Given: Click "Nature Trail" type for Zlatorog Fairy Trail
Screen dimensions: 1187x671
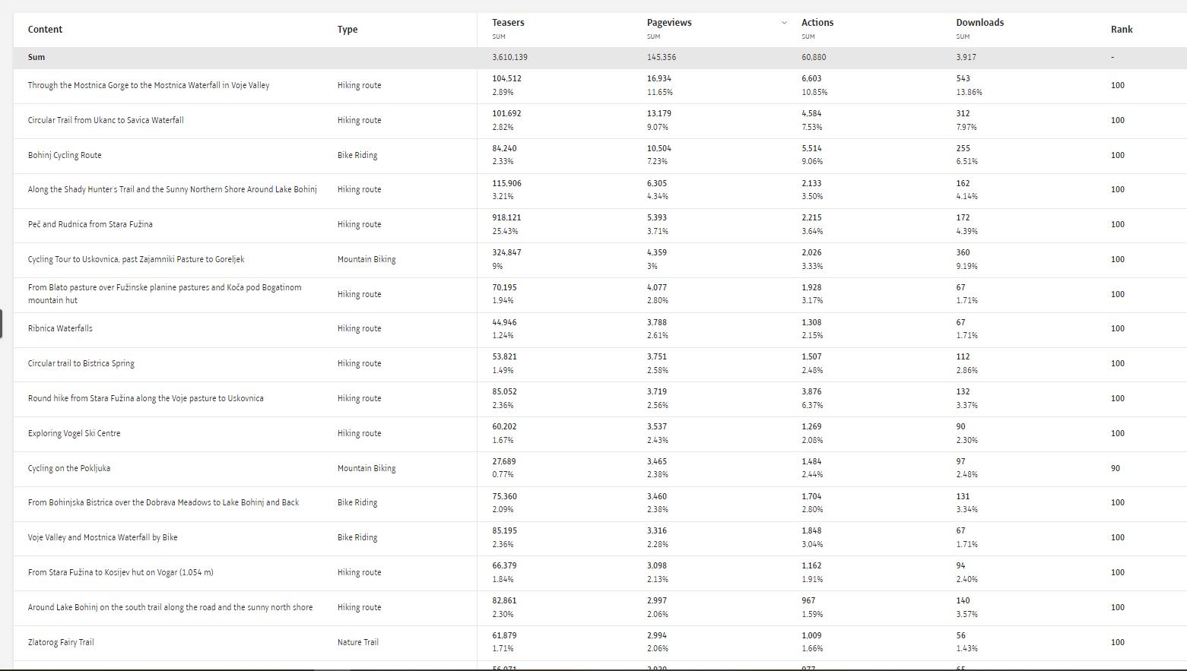Looking at the screenshot, I should click(x=358, y=642).
